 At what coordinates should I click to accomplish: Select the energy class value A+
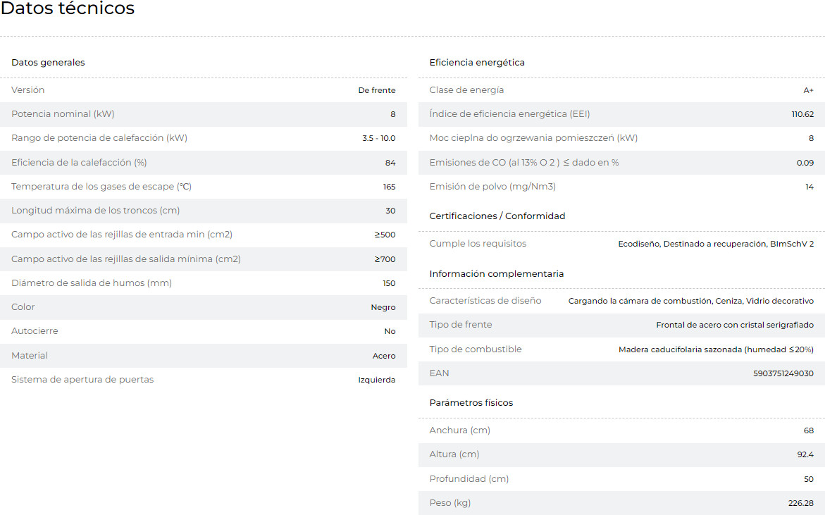point(808,90)
